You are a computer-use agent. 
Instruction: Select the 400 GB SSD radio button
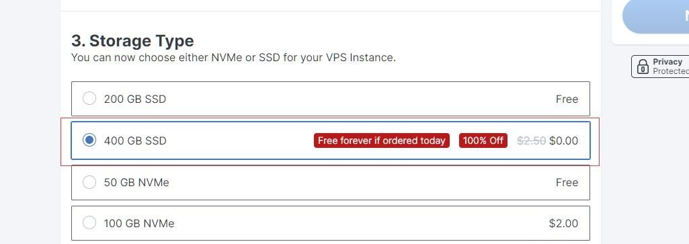89,140
